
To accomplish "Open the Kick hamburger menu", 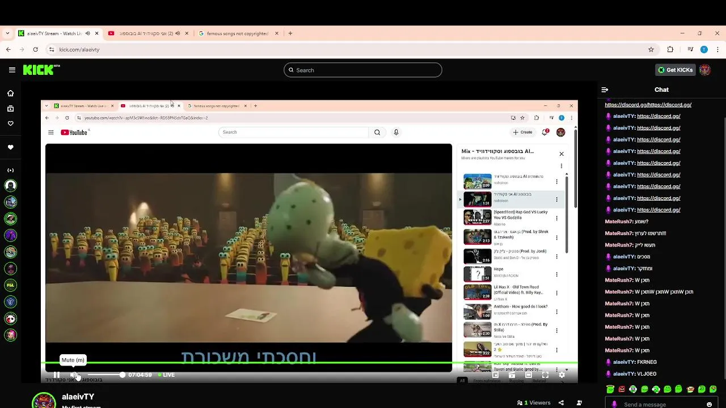I will point(12,70).
